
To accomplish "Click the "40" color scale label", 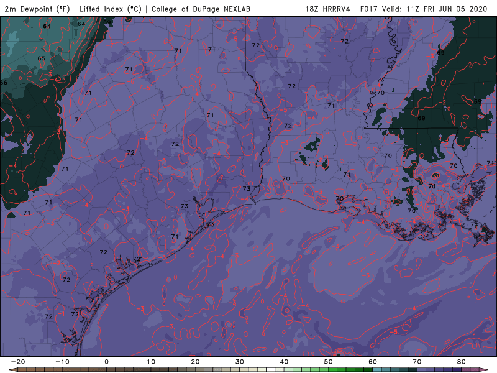I will [x=284, y=362].
